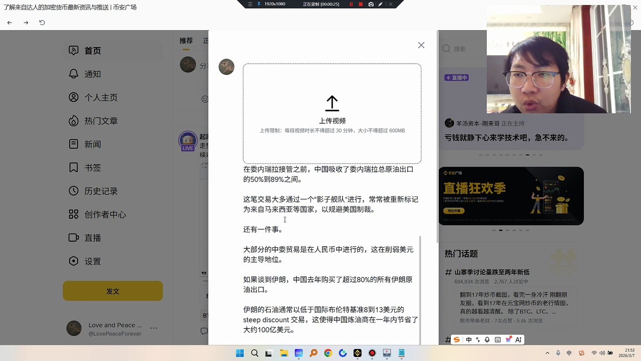Click the system tray microphone icon

pyautogui.click(x=558, y=353)
